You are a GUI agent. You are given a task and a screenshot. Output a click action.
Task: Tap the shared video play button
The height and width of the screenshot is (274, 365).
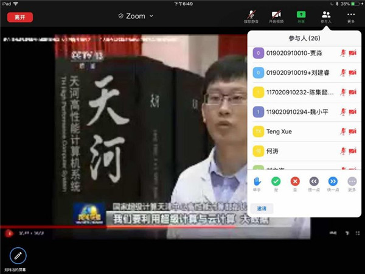tap(9, 233)
